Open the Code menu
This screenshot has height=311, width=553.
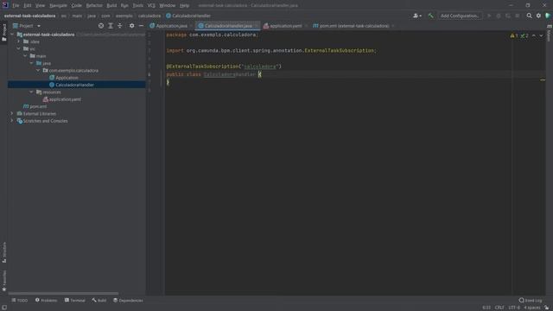coord(76,5)
